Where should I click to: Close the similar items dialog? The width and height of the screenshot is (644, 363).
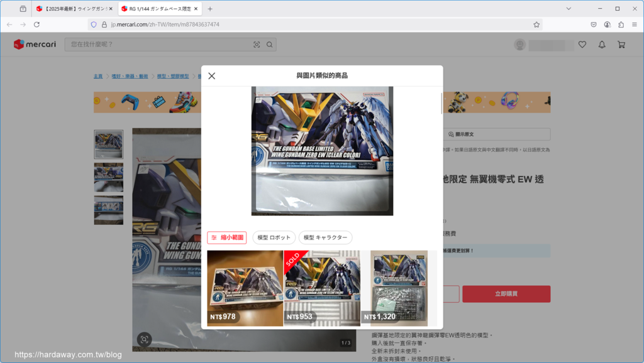point(211,76)
